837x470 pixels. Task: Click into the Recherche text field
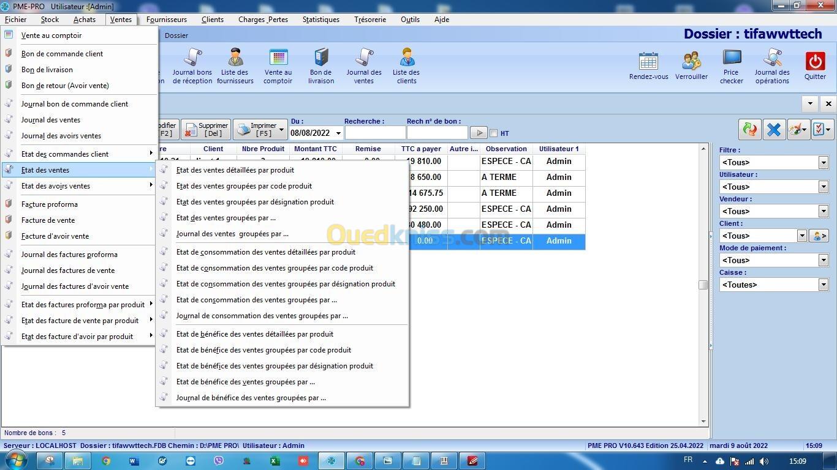point(375,133)
